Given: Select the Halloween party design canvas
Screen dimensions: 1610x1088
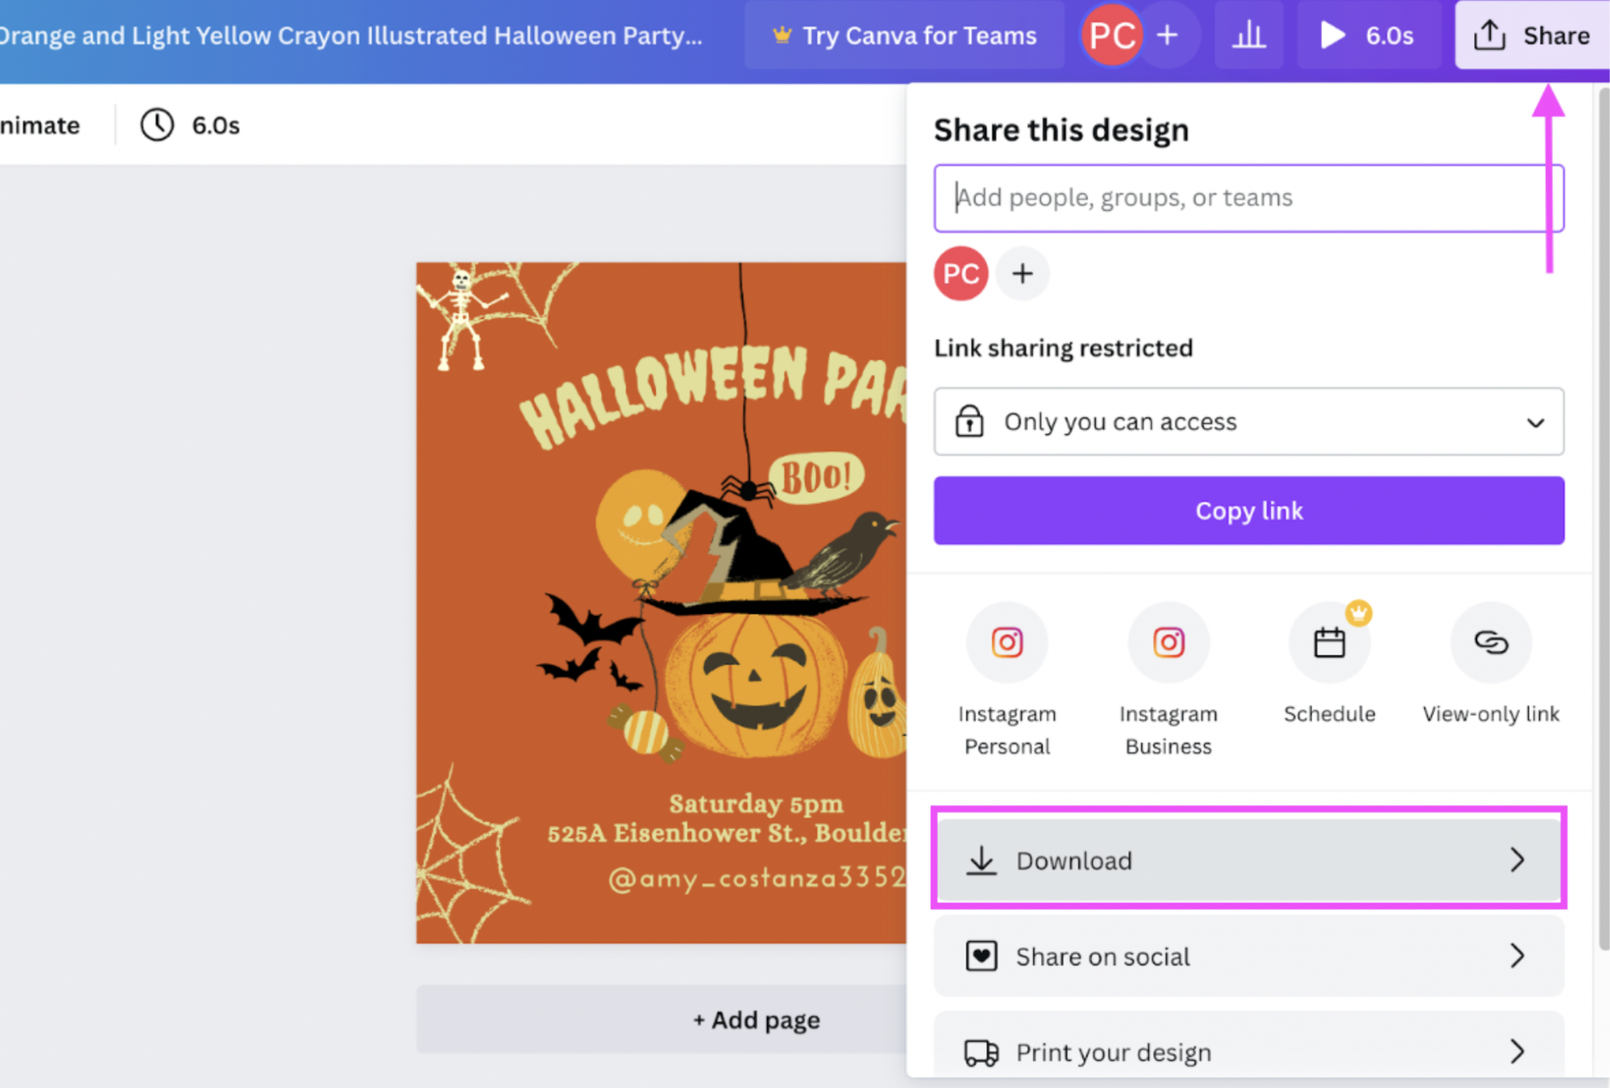Looking at the screenshot, I should 662,603.
